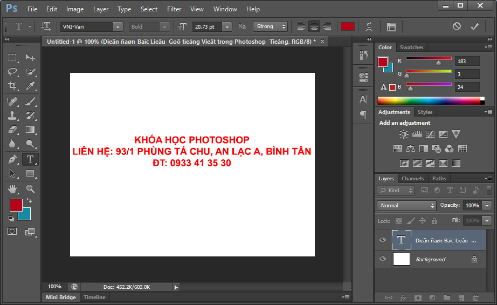Select the Crop tool
This screenshot has height=305, width=497.
(12, 86)
